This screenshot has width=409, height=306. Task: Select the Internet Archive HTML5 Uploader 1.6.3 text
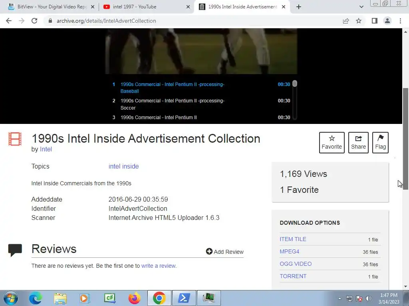[x=164, y=218]
